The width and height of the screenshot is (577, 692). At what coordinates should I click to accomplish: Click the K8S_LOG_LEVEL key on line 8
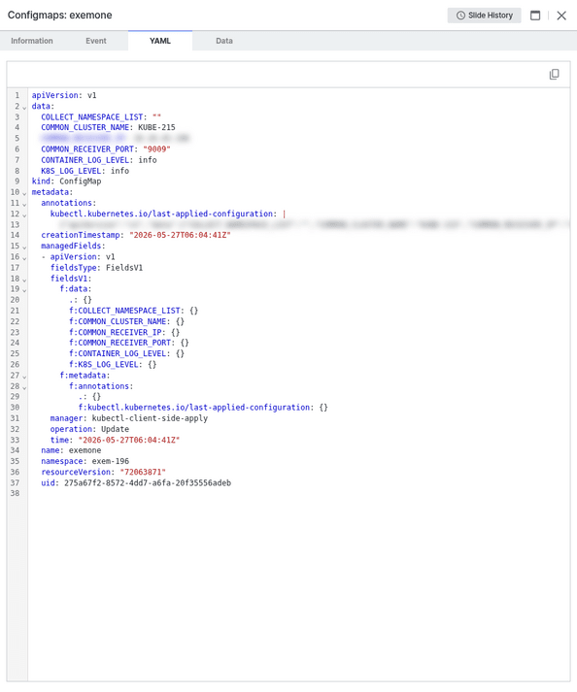71,171
